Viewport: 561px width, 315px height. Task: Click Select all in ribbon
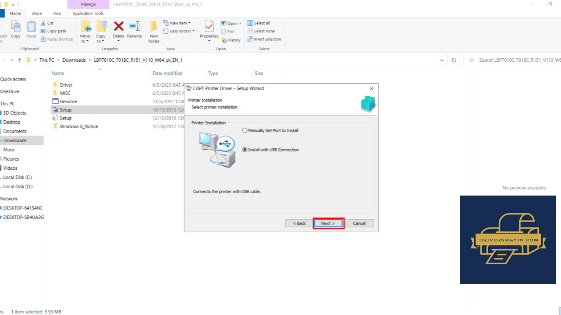(x=259, y=23)
